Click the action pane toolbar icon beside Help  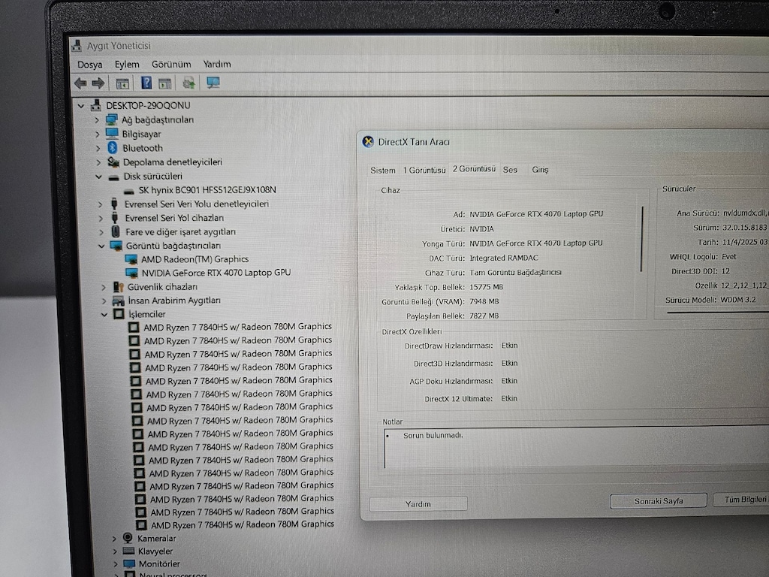tap(164, 83)
